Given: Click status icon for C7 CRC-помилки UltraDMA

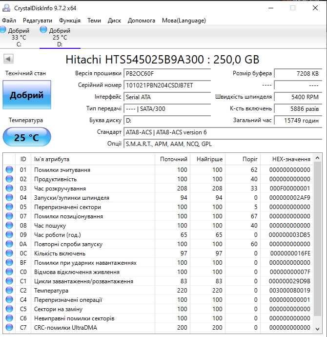Looking at the screenshot, I should 9,327.
